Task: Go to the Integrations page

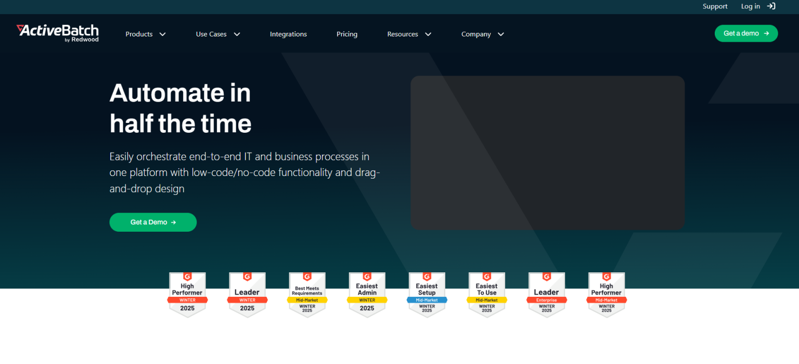Action: click(288, 34)
